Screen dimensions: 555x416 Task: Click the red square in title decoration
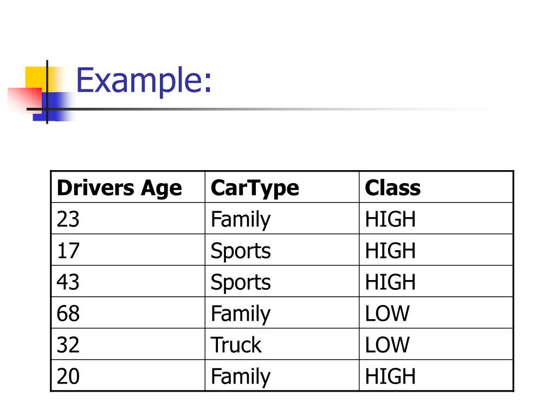(x=24, y=100)
